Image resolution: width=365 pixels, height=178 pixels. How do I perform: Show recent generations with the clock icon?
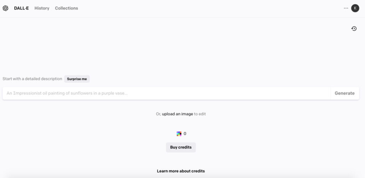[x=354, y=28]
